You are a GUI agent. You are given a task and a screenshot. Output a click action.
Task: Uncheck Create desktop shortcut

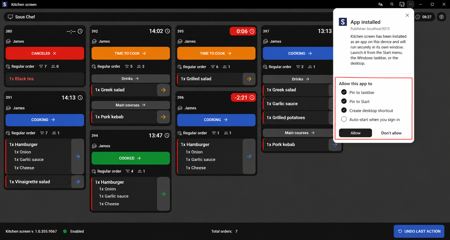click(344, 110)
